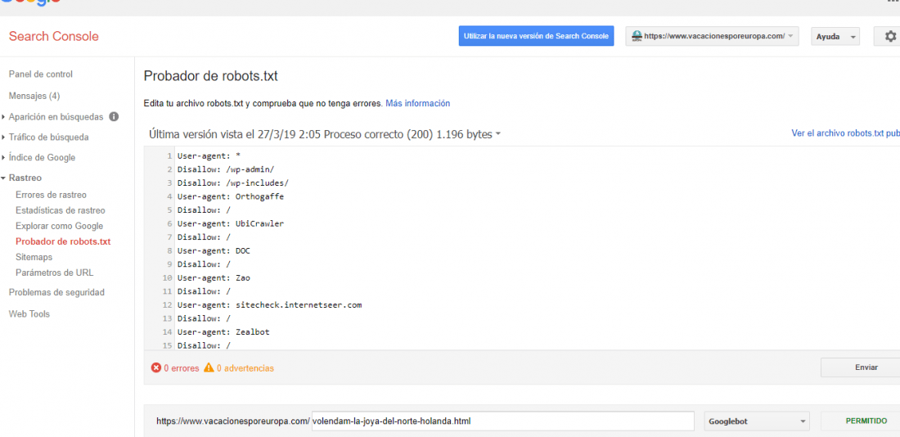Image resolution: width=900 pixels, height=437 pixels.
Task: Go to Estadísticas de rastreo
Action: (61, 211)
